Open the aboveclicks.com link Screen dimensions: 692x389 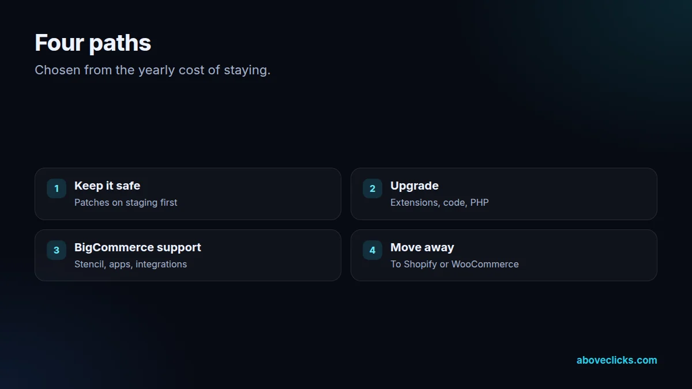(x=616, y=360)
